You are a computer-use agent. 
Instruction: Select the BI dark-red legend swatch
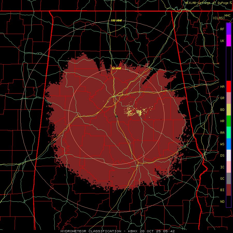point(229,190)
